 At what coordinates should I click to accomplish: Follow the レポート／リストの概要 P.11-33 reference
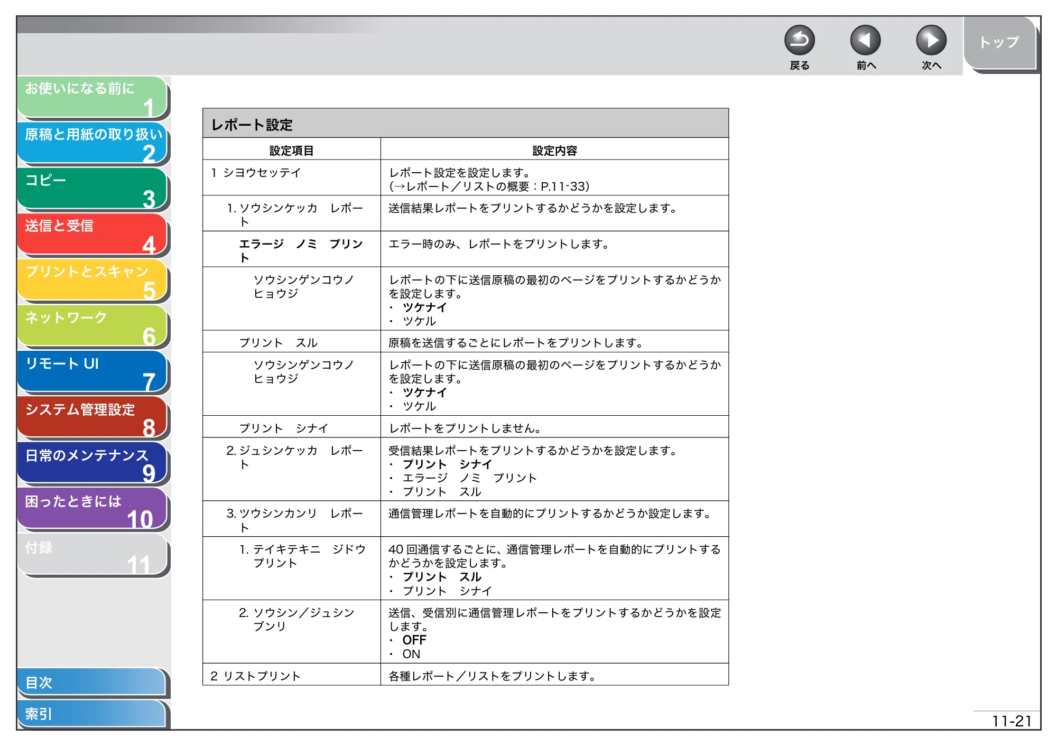pos(489,186)
